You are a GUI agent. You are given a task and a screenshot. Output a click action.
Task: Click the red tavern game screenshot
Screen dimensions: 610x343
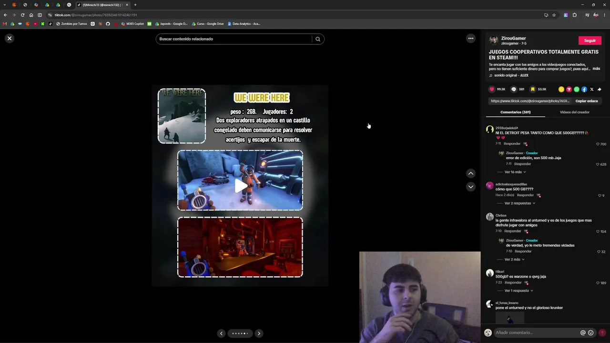240,247
